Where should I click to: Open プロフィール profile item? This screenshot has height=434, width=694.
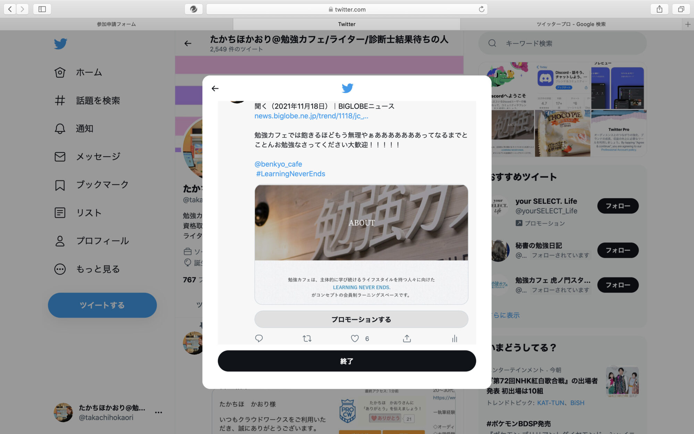coord(92,241)
